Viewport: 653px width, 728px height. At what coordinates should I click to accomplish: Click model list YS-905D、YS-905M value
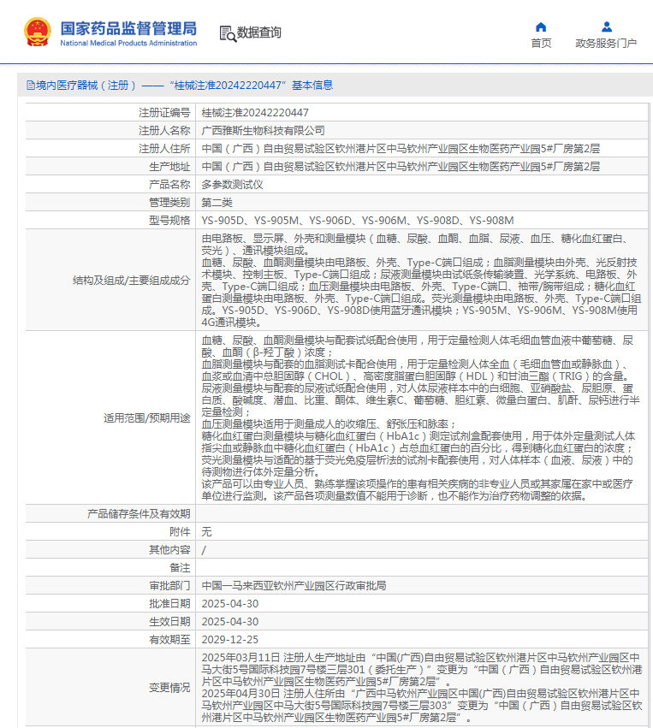[358, 221]
